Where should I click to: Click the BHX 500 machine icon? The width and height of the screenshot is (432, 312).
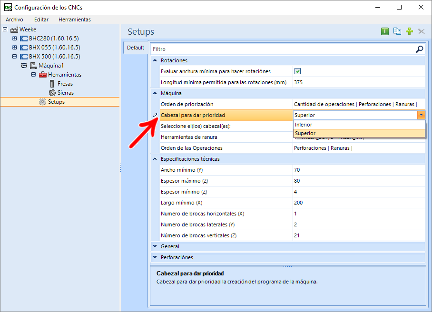tap(24, 57)
